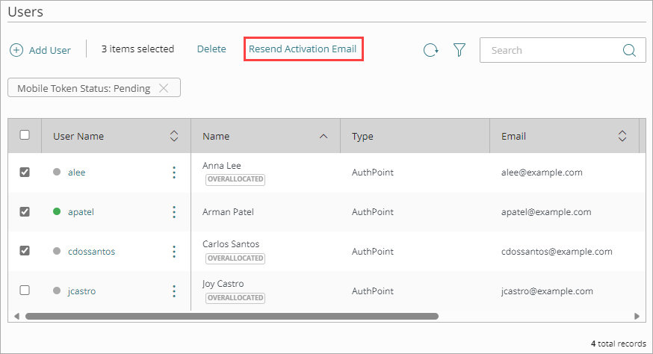
Task: Click the magnifier icon in search box
Action: tap(629, 51)
